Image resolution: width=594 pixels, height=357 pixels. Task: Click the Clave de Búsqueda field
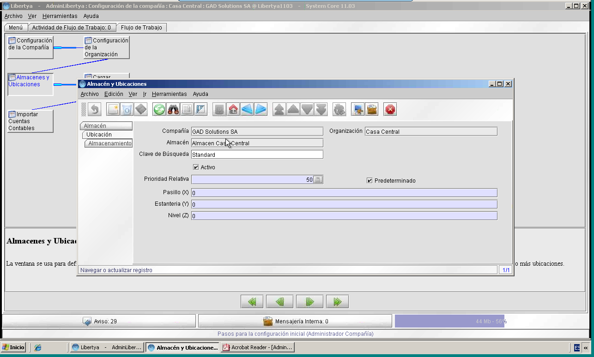pyautogui.click(x=257, y=155)
